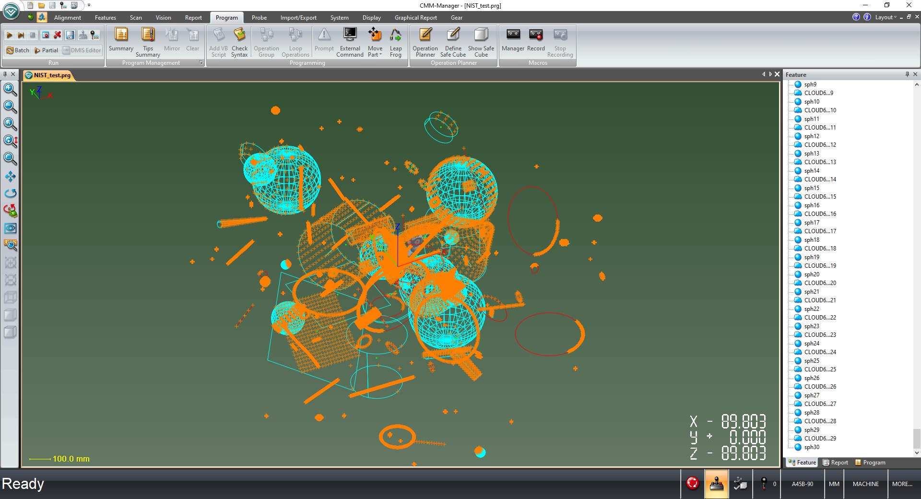Expand the Program Management dialog launcher
The image size is (921, 499).
(x=201, y=63)
